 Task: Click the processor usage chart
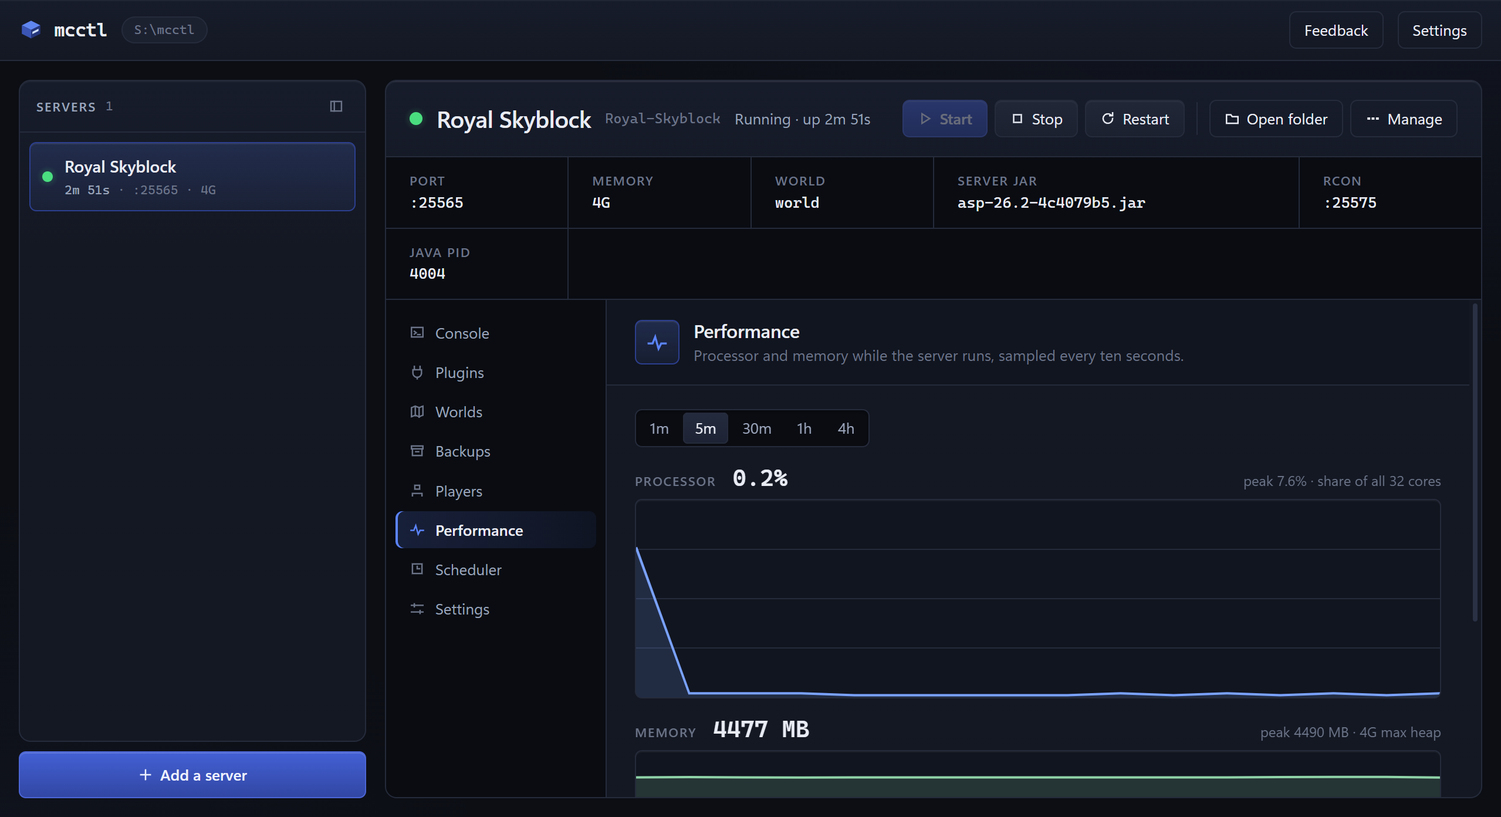point(1037,599)
